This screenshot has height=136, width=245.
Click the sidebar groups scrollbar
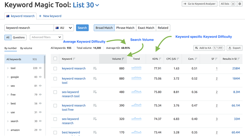point(45,67)
